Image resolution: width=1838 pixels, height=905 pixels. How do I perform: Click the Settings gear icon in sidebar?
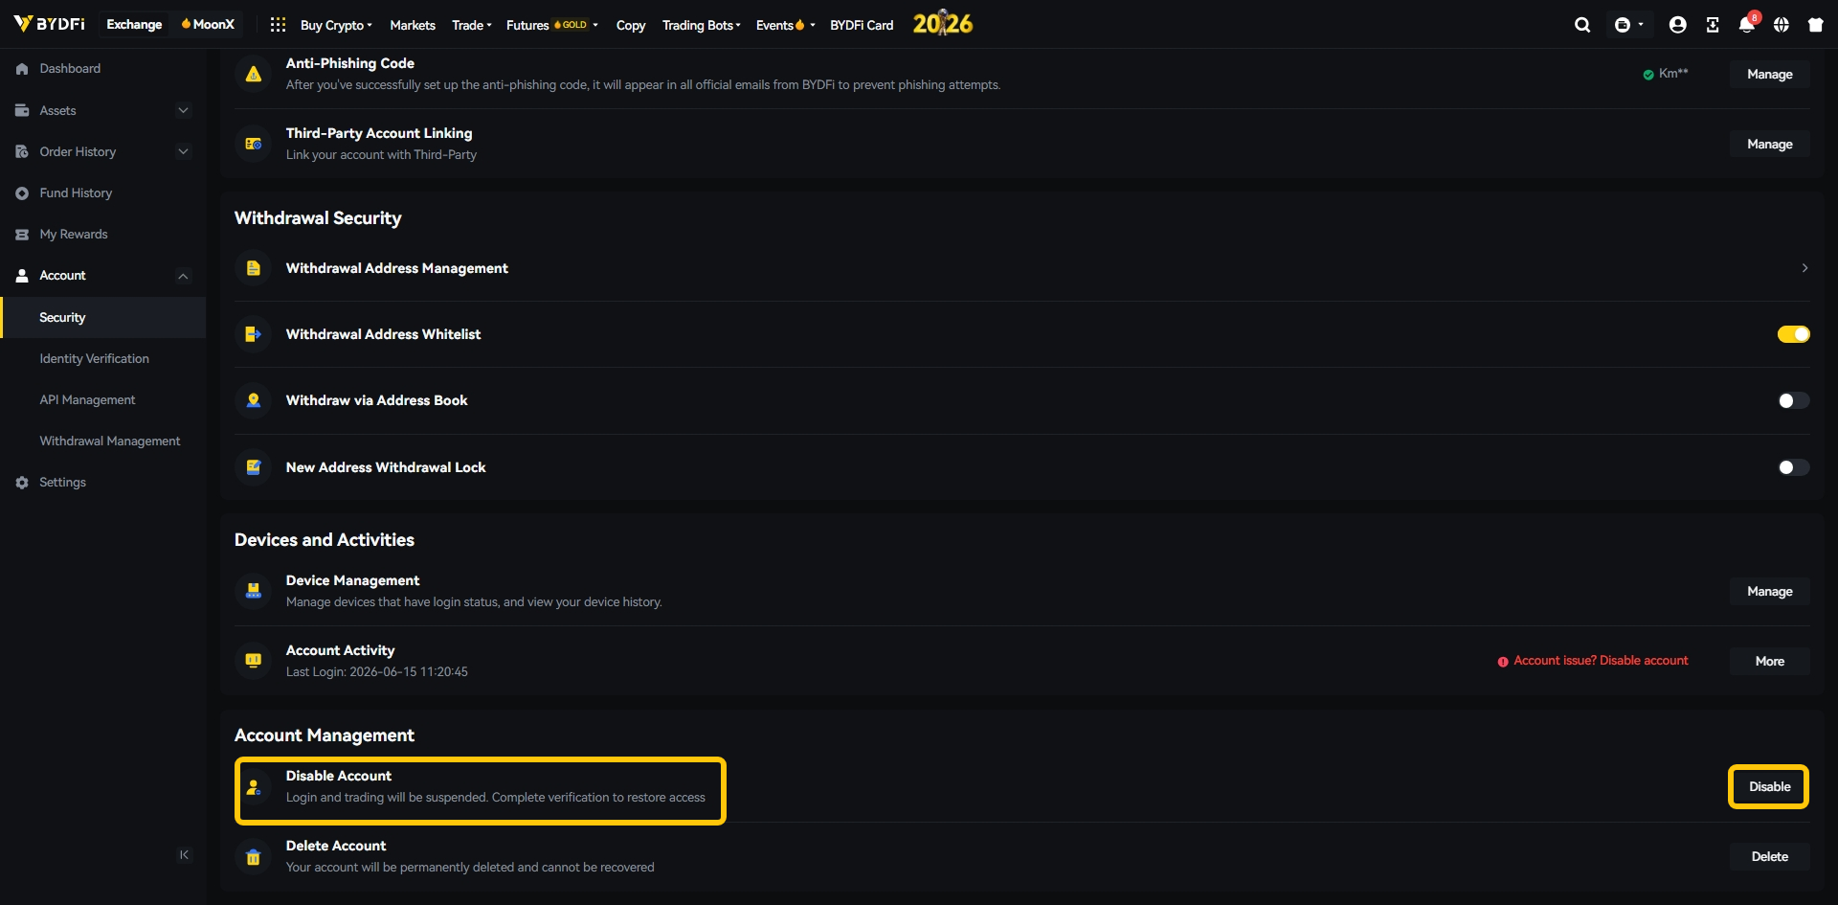22,483
